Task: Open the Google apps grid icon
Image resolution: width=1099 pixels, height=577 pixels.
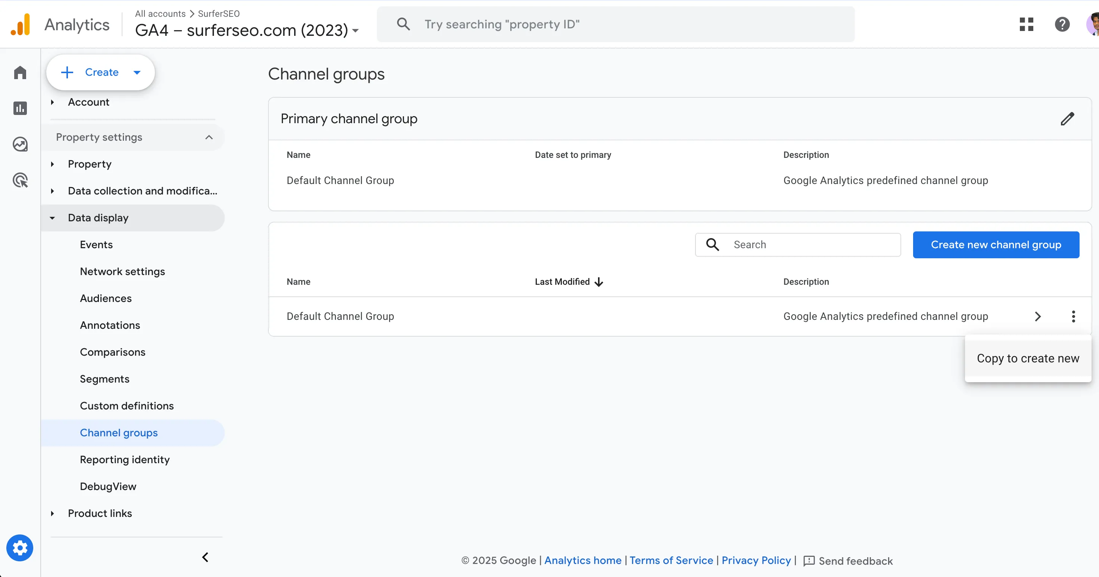Action: coord(1026,24)
